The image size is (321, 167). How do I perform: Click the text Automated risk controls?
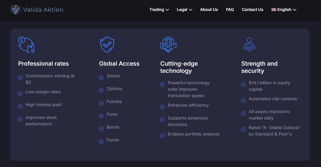(273, 99)
